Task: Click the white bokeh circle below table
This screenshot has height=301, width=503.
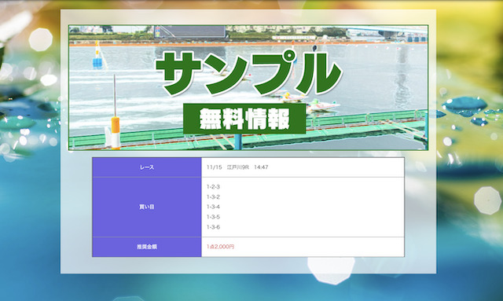Action: tap(332, 270)
